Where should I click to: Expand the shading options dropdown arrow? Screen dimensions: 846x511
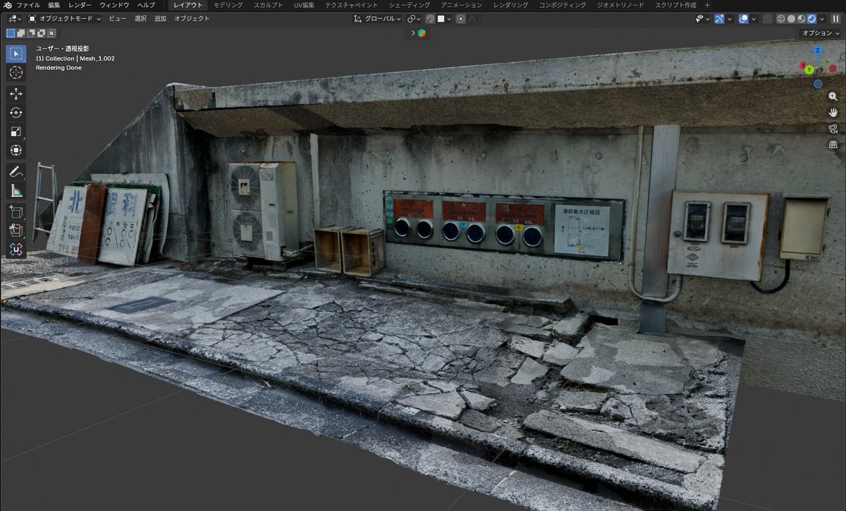(822, 19)
